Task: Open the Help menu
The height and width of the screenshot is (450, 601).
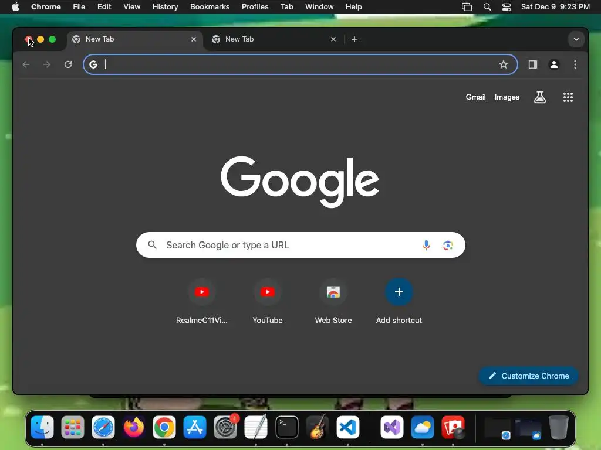Action: pyautogui.click(x=353, y=7)
